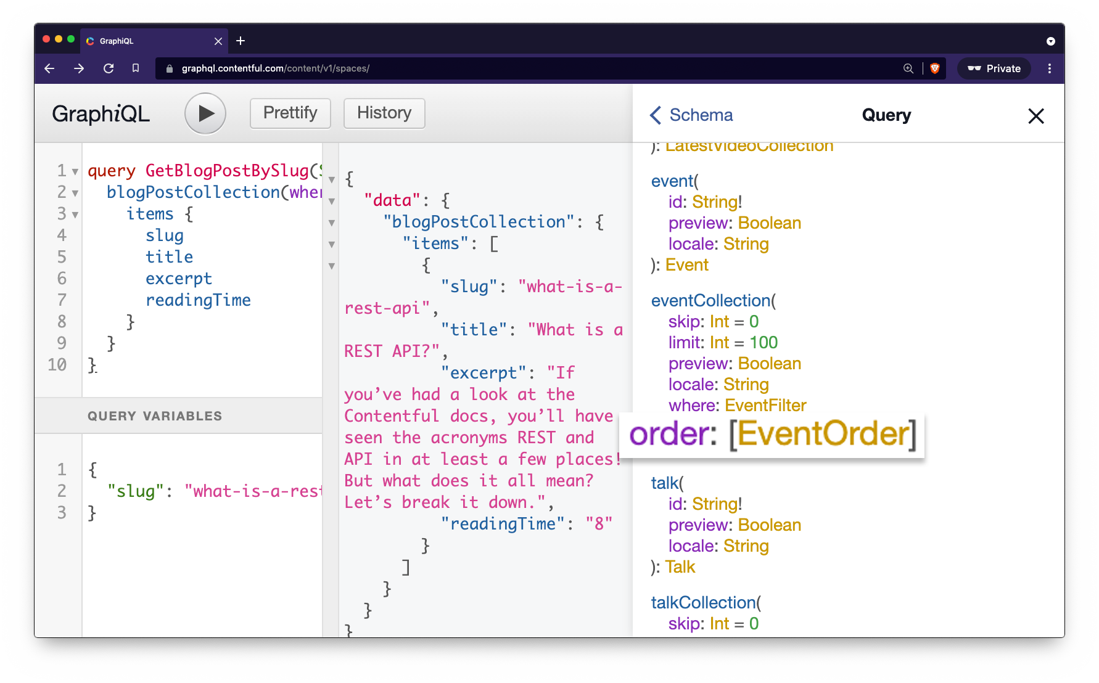The width and height of the screenshot is (1099, 683).
Task: Open the EventFilter type
Action: 766,406
